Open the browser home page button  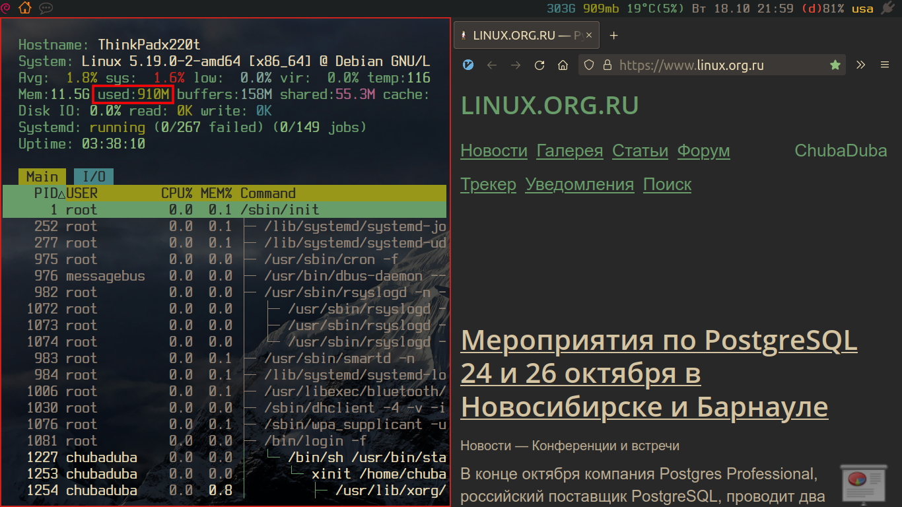coord(563,65)
